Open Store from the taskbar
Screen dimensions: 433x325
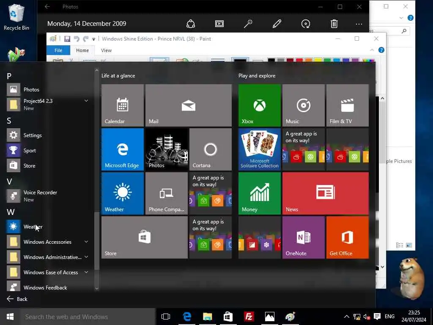click(x=228, y=317)
